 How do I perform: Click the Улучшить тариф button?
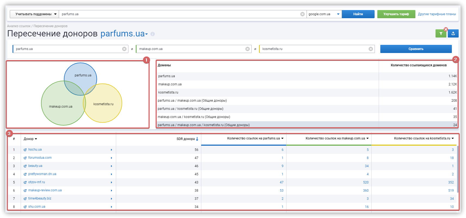pos(396,14)
